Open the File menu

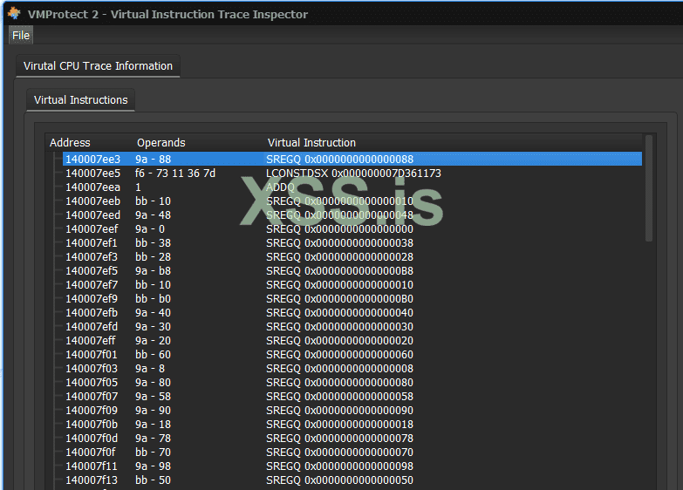[x=21, y=35]
